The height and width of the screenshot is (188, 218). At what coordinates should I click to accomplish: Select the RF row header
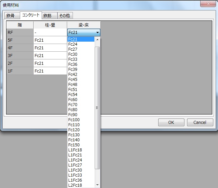(20, 33)
